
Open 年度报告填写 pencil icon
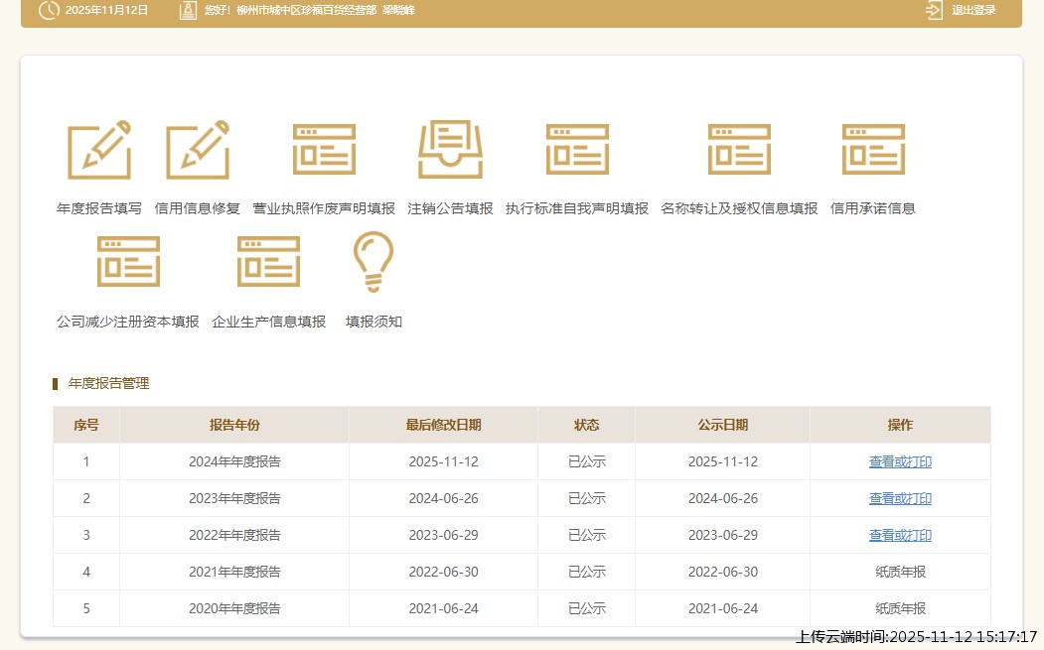tap(98, 150)
